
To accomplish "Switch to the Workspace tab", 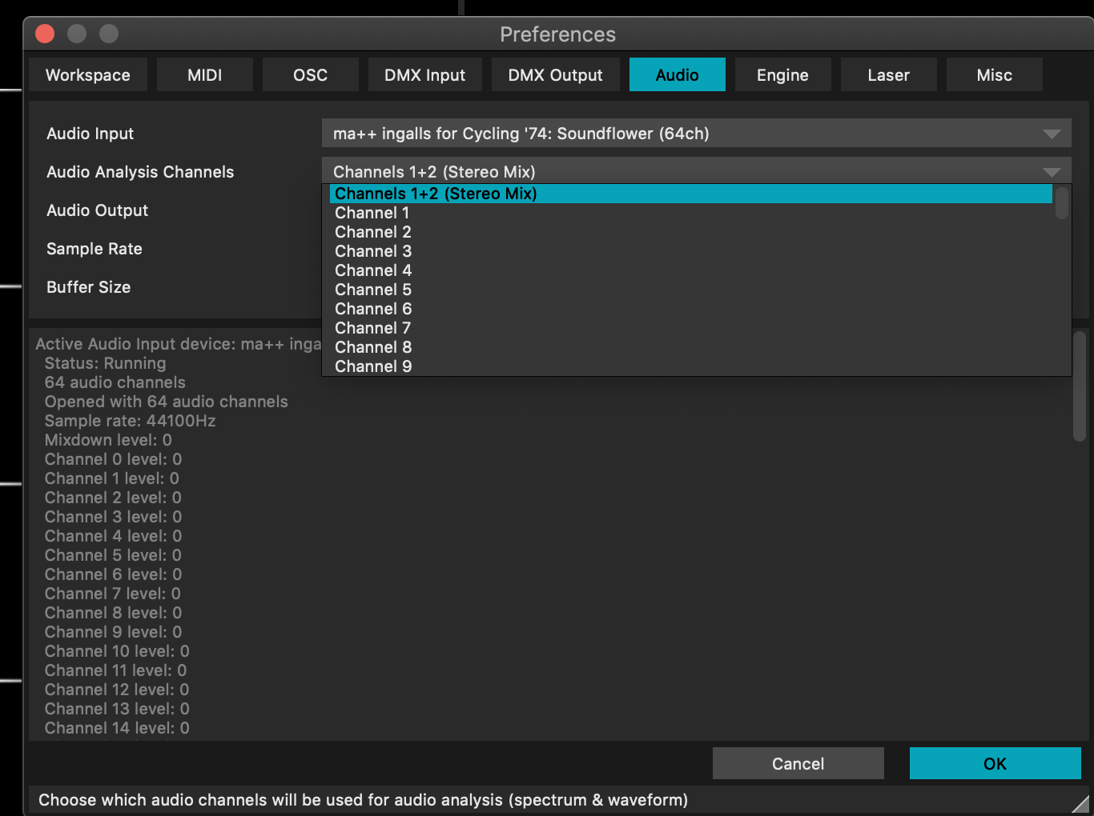I will coord(88,74).
